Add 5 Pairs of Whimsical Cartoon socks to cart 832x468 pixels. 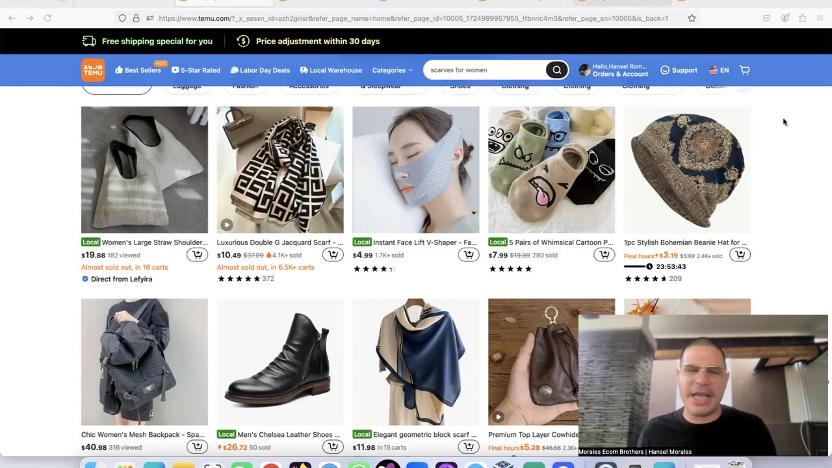[604, 255]
